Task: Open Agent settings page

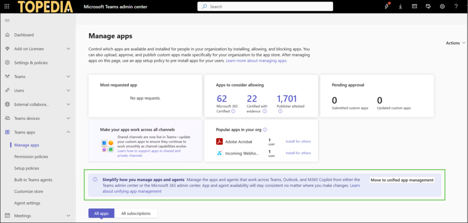Action: click(27, 203)
